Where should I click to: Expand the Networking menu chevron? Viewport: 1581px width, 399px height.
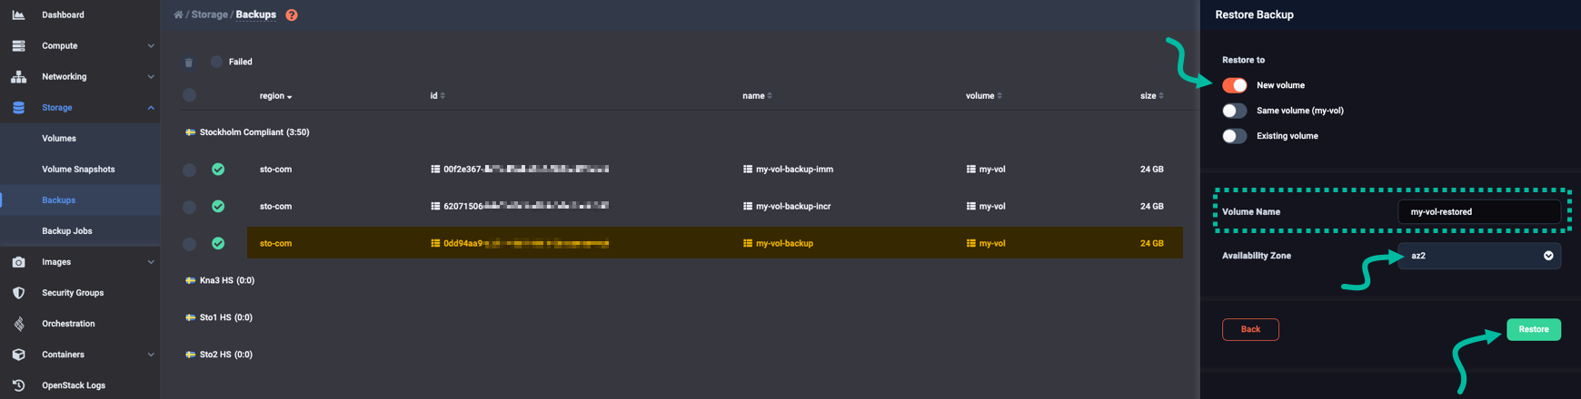[151, 77]
